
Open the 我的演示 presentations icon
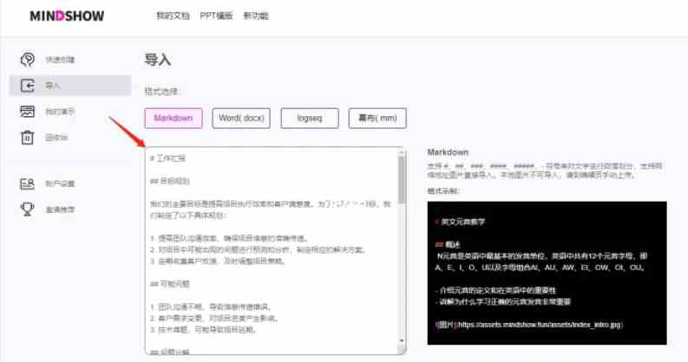coord(27,112)
